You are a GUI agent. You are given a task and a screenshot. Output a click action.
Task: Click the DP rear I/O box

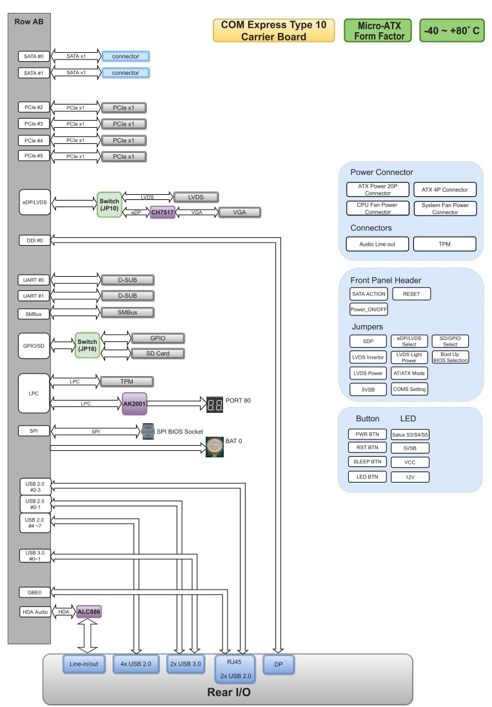click(278, 664)
